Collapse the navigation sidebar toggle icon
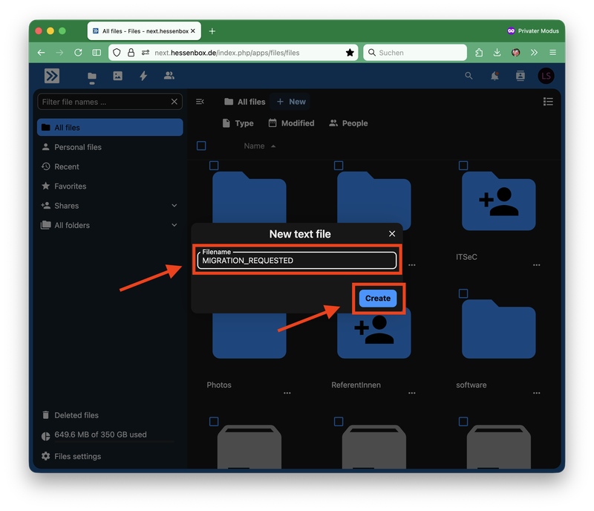 [200, 102]
